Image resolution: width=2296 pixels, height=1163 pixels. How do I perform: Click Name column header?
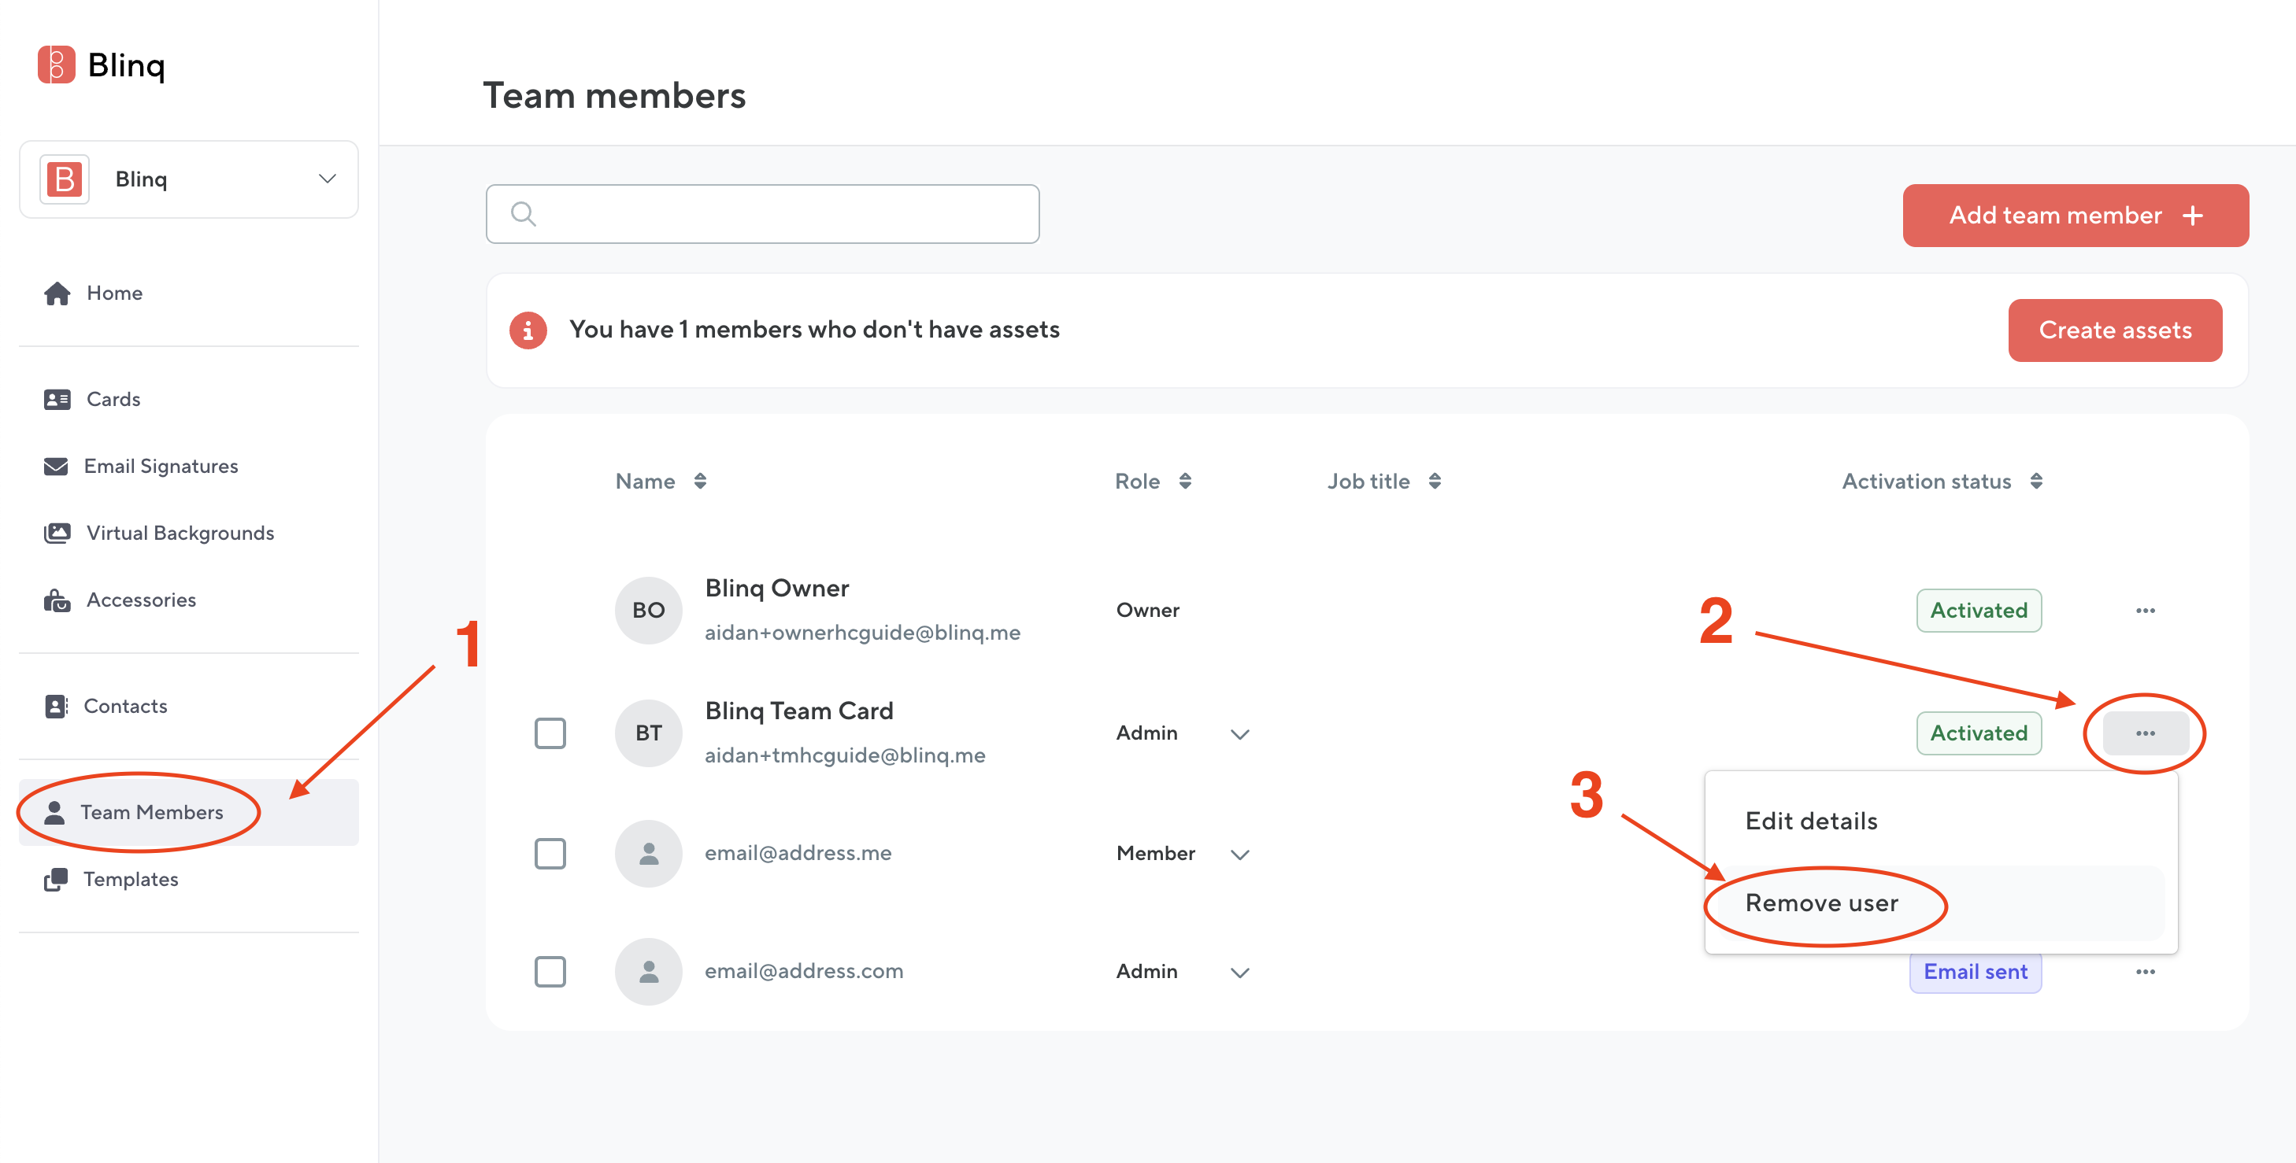pyautogui.click(x=646, y=482)
